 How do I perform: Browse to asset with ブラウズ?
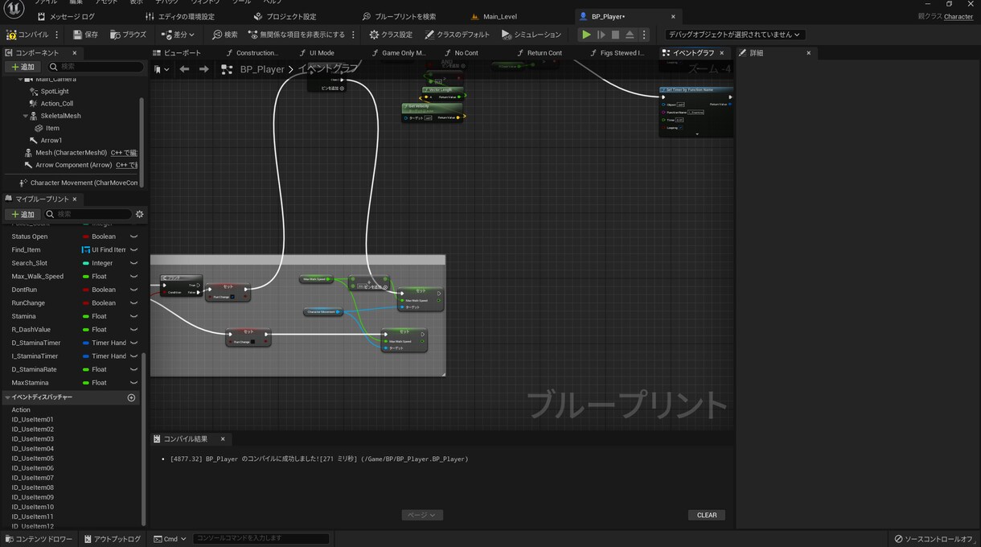[129, 35]
